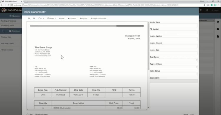This screenshot has width=221, height=115.
Task: Bookmark this page with the star icon
Action: [x=204, y=5]
